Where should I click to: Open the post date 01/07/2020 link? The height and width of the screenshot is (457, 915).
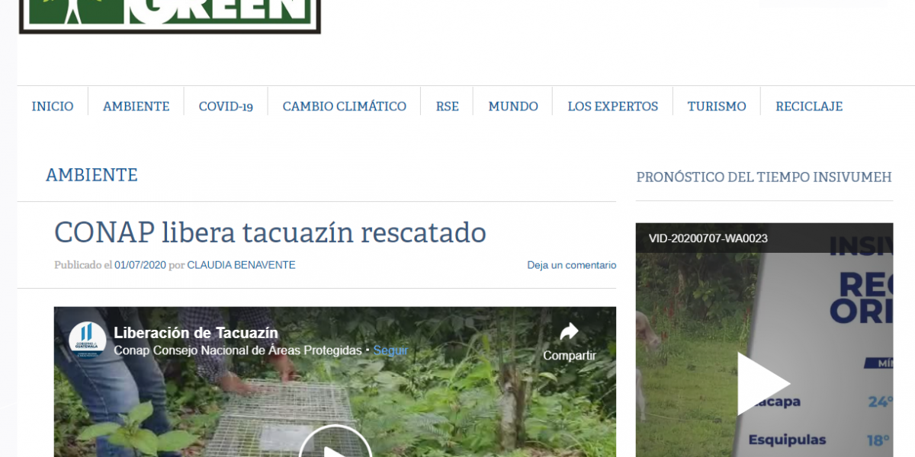(140, 265)
